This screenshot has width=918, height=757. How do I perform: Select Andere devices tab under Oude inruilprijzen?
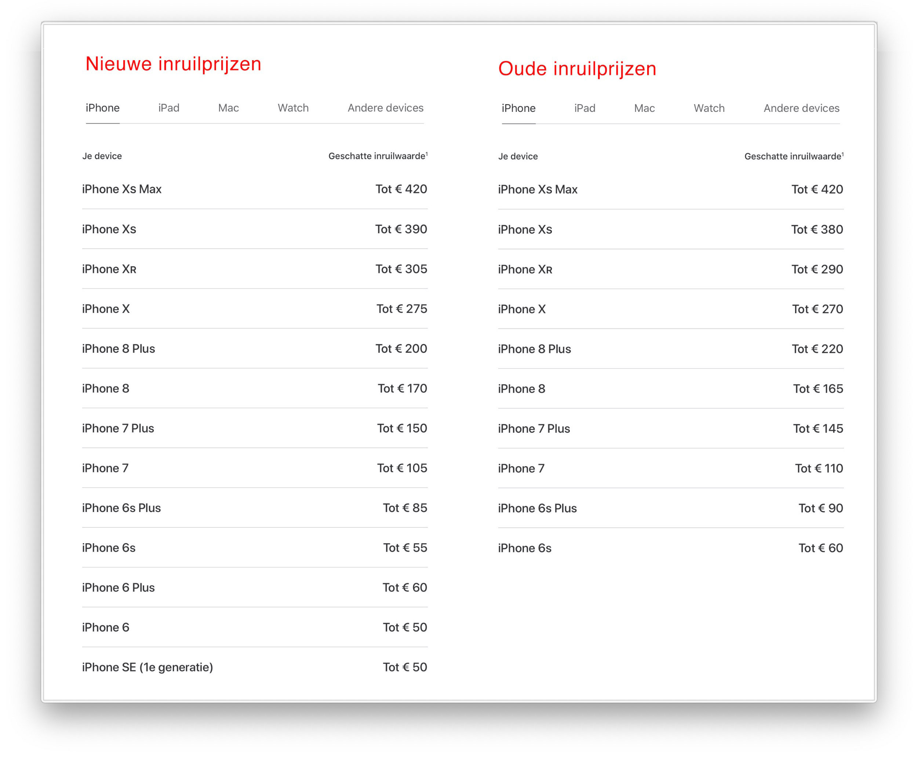point(802,108)
